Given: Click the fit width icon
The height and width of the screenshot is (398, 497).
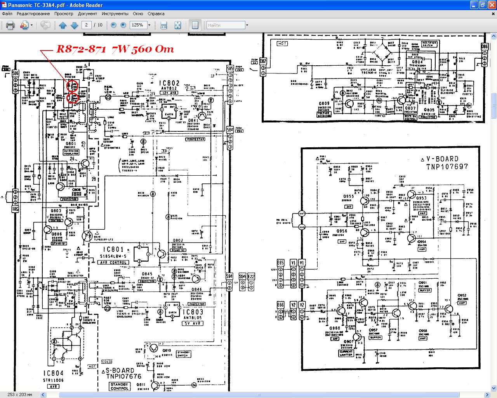Looking at the screenshot, I should pos(164,25).
